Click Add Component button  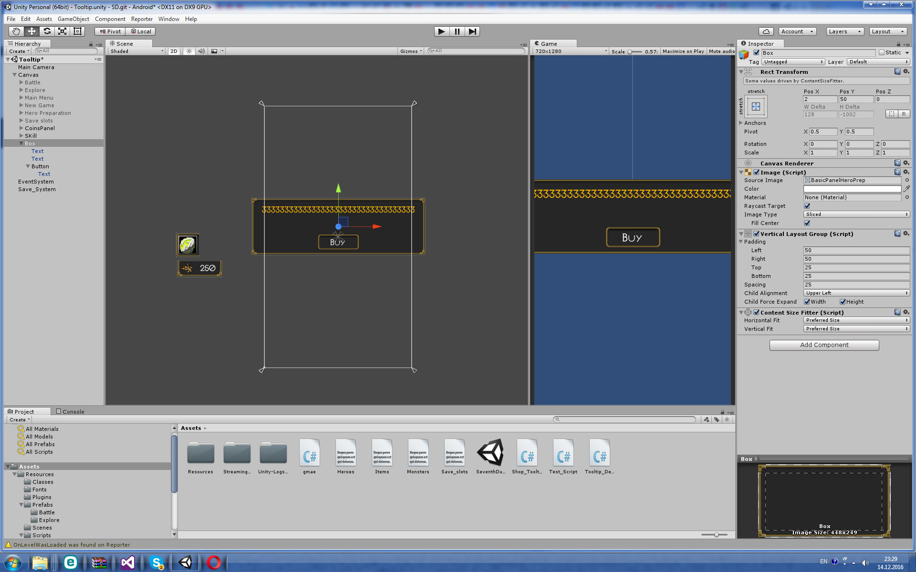pos(824,345)
